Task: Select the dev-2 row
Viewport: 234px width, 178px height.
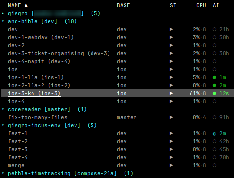Action: [x=117, y=45]
